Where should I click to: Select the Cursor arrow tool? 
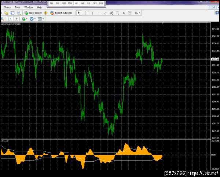click(79, 13)
